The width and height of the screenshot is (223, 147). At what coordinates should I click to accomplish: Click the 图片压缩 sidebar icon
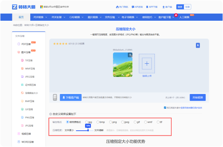pos(19,52)
